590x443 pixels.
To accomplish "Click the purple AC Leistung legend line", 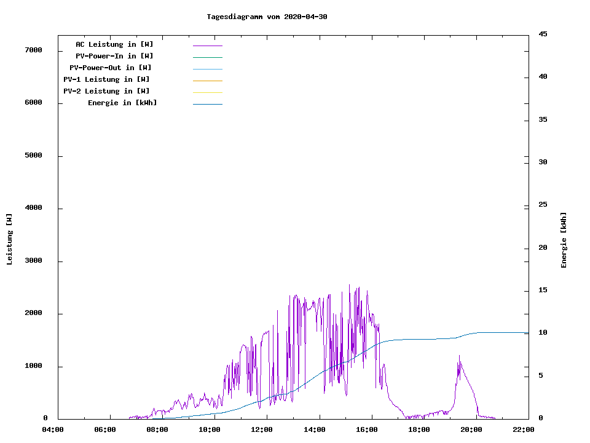I will 207,46.
